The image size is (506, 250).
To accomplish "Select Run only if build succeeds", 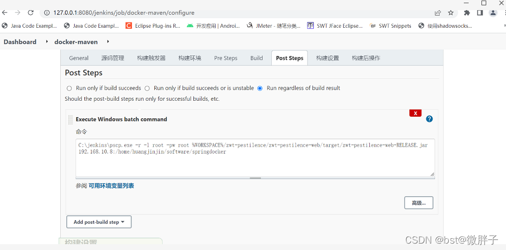I will 69,88.
